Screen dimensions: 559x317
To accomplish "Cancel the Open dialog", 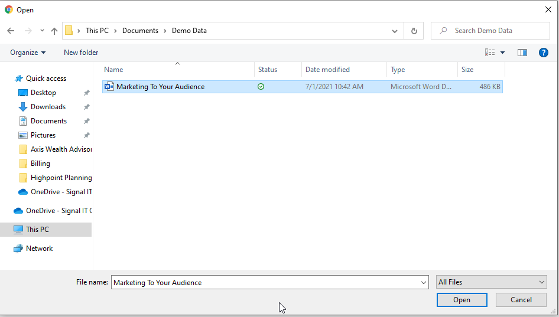I will click(521, 300).
